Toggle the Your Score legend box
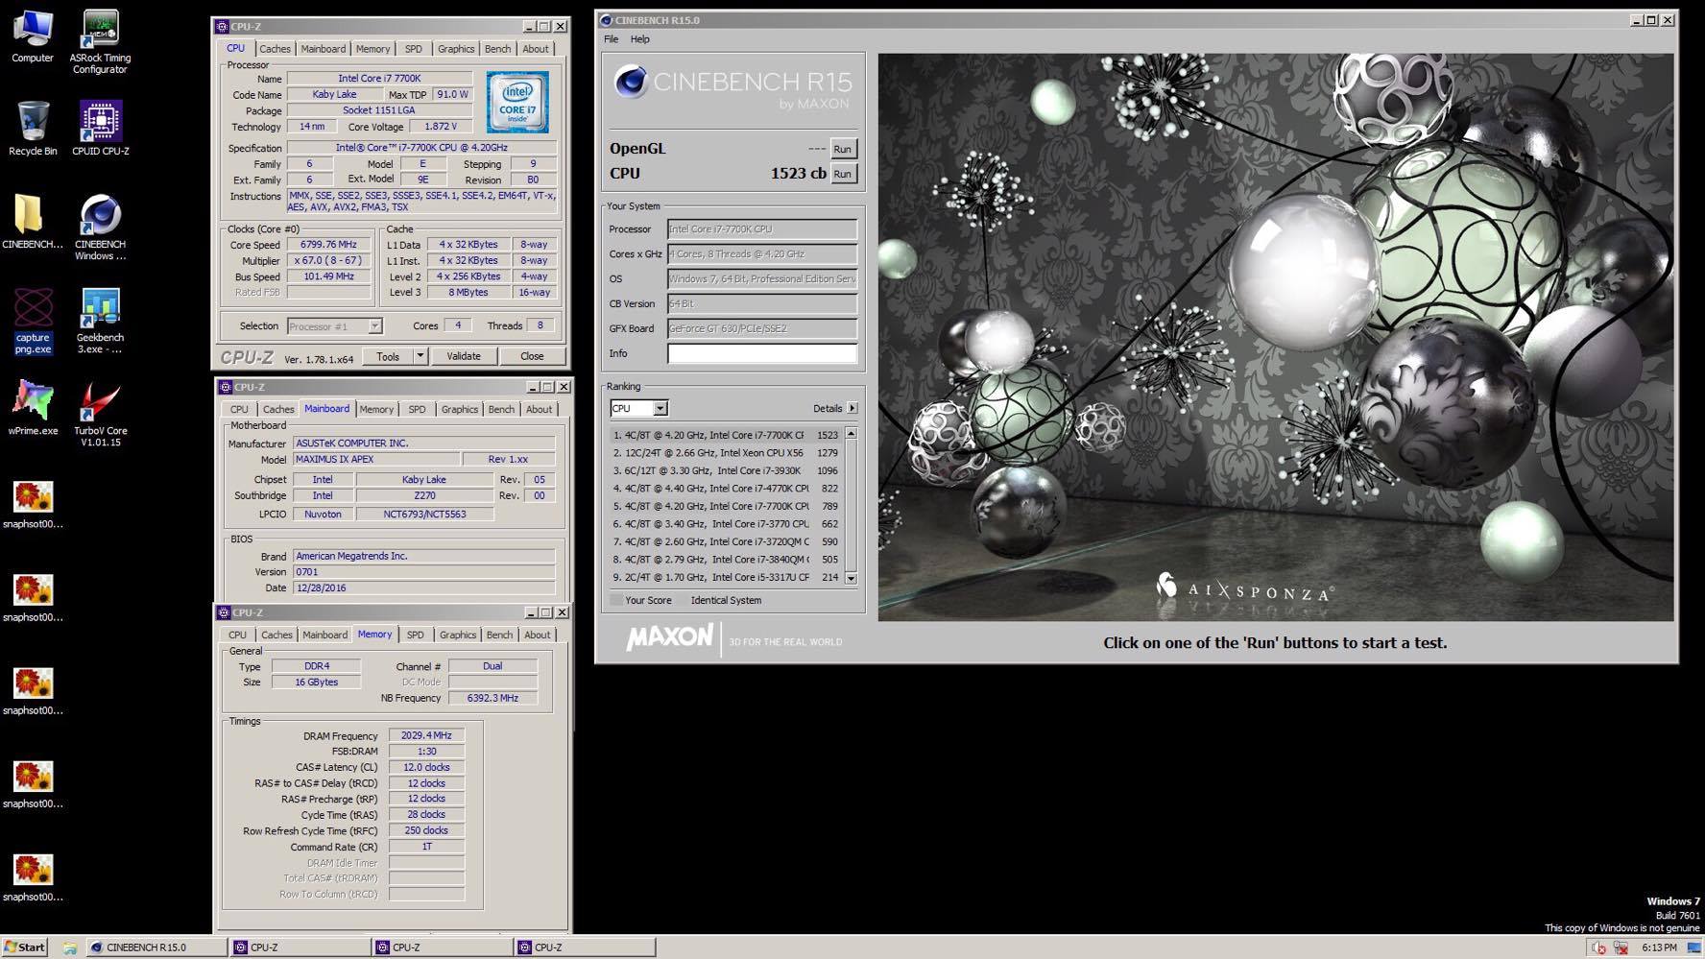This screenshot has height=959, width=1705. point(616,600)
